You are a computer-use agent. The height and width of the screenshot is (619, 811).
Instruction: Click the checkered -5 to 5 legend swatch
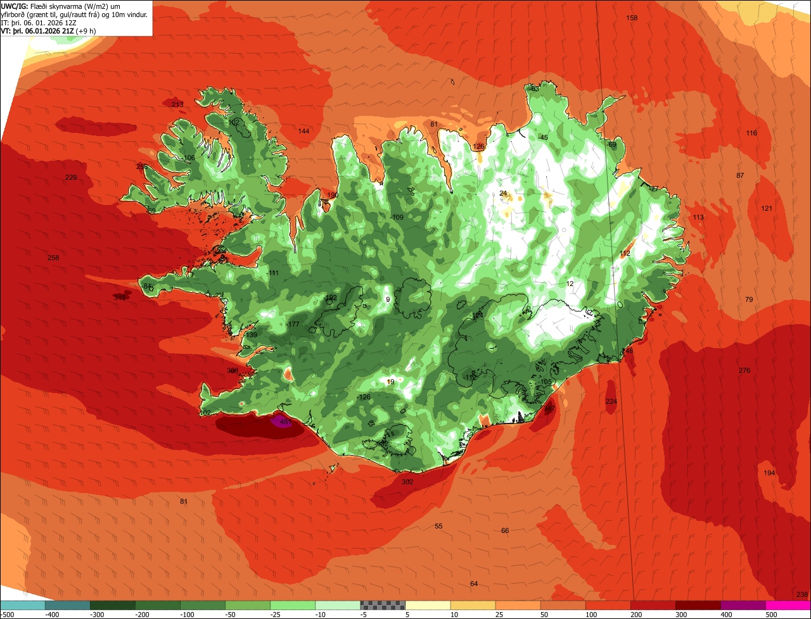coord(383,605)
